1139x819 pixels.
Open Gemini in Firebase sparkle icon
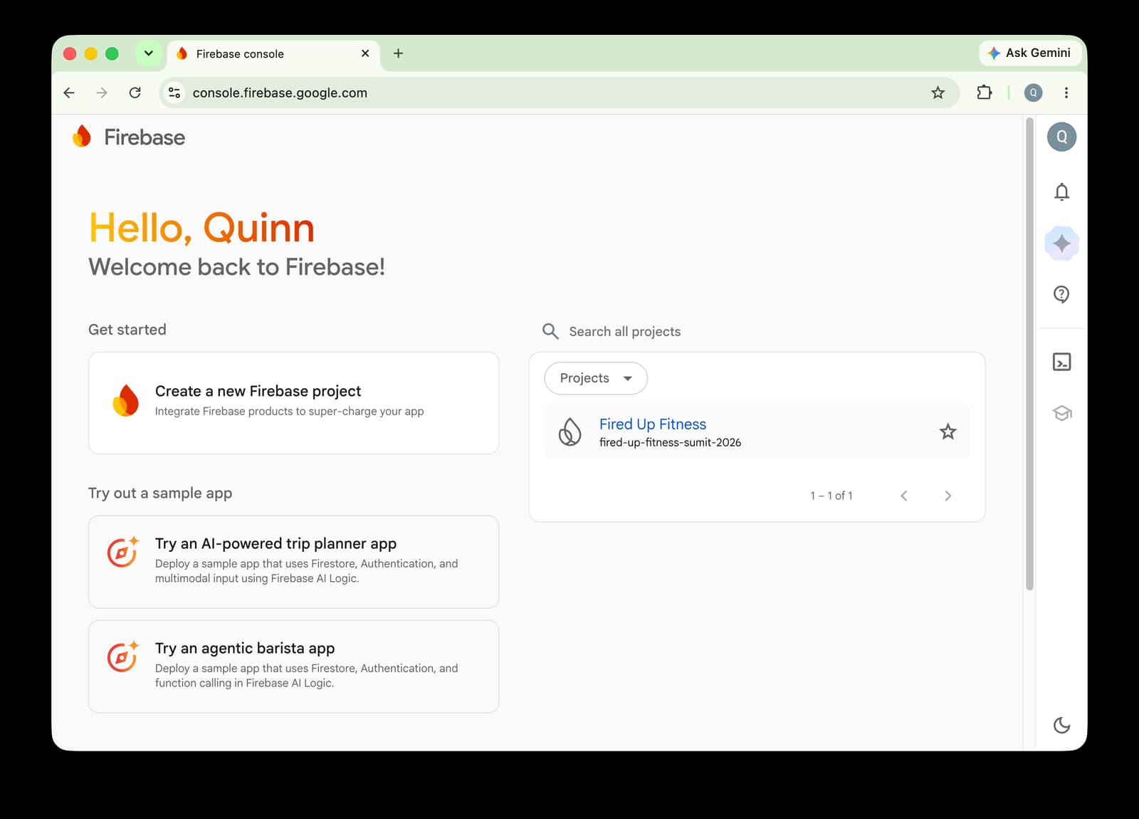click(1061, 244)
